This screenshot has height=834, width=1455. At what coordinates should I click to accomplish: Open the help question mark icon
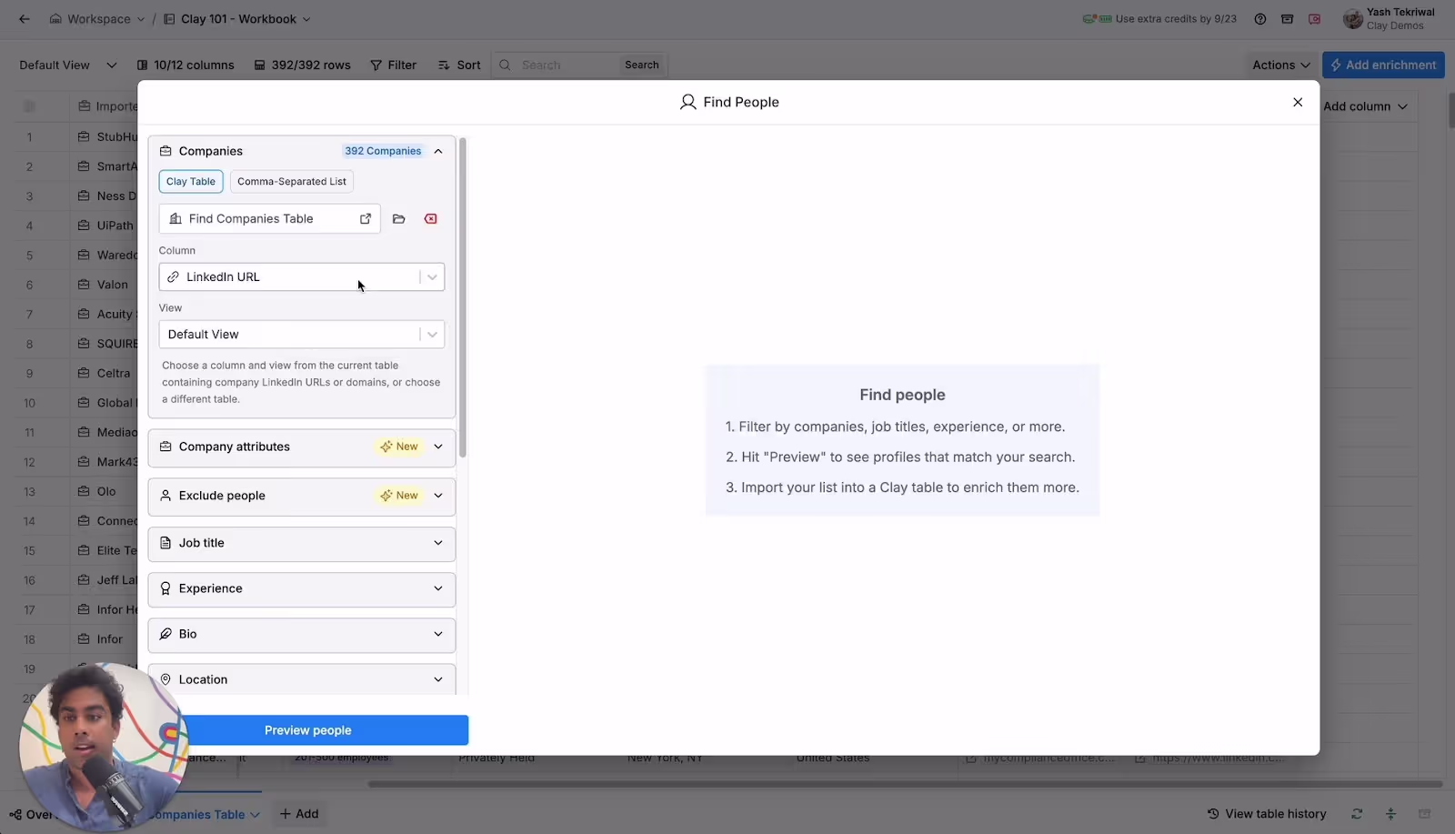pos(1260,19)
